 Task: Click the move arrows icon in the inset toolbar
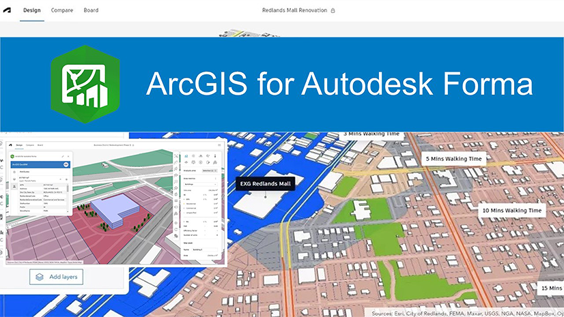[176, 223]
